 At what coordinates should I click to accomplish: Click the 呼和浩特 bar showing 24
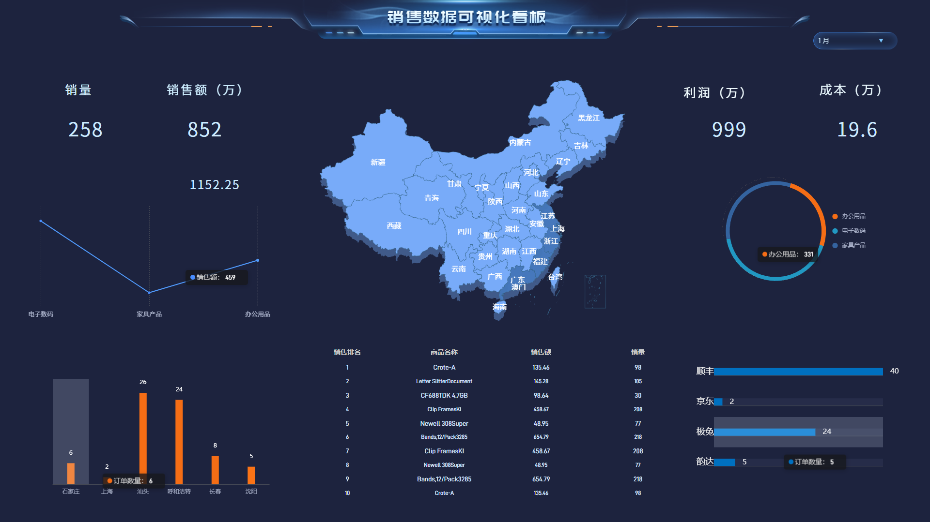[x=179, y=442]
